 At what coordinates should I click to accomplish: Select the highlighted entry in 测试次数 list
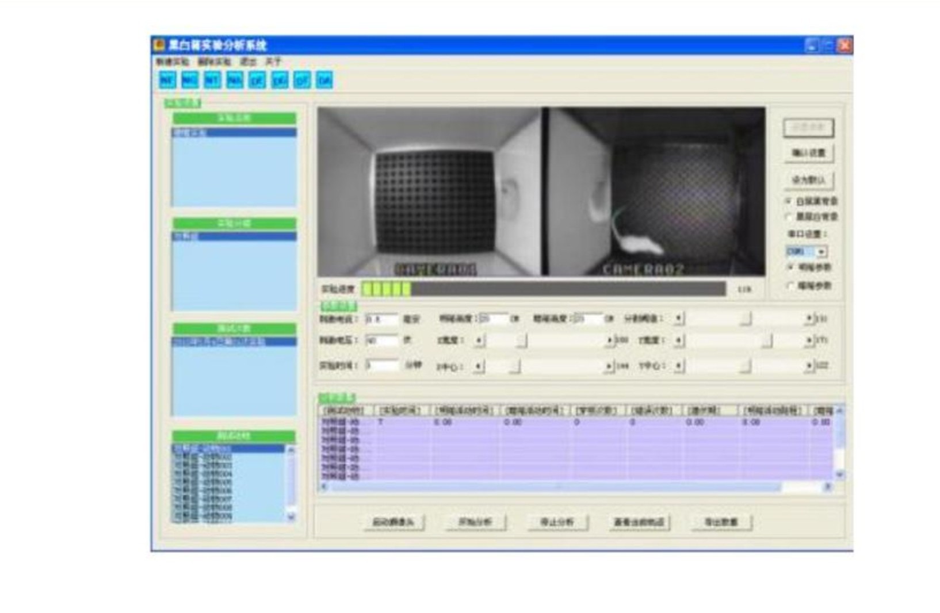click(x=234, y=342)
